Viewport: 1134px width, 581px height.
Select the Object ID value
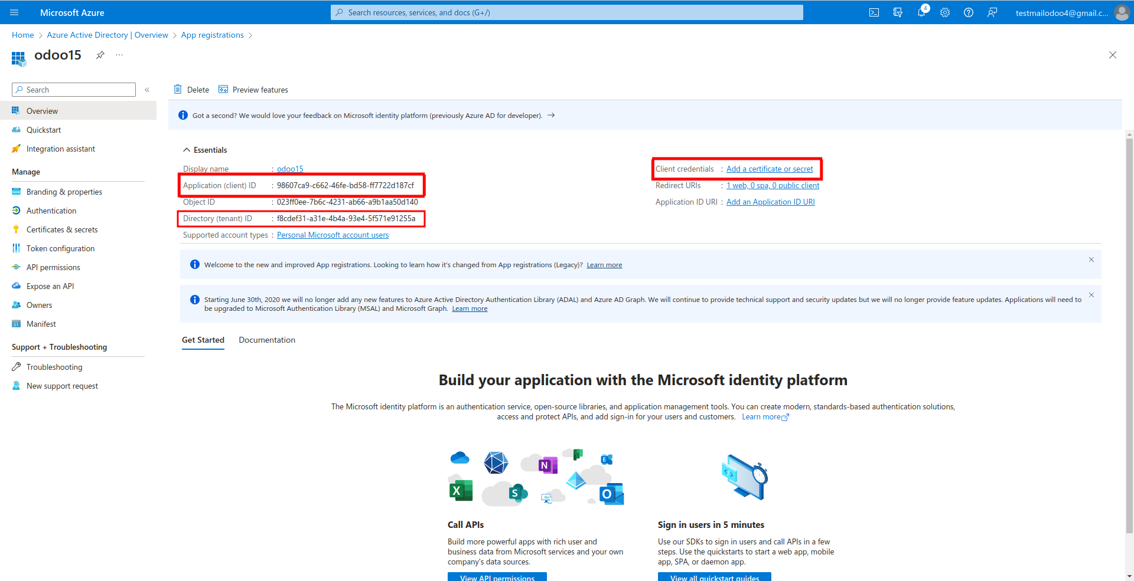347,202
